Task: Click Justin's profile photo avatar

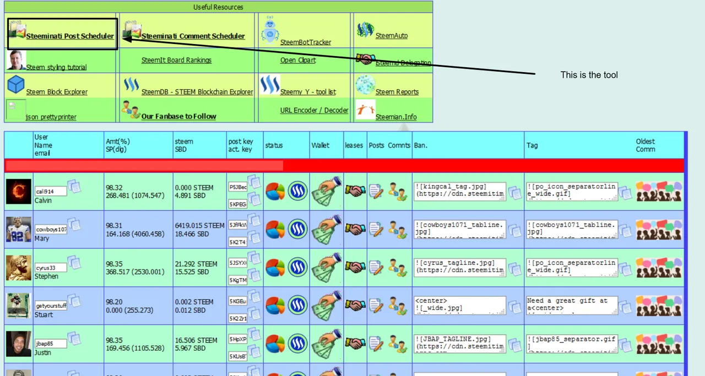Action: point(19,344)
